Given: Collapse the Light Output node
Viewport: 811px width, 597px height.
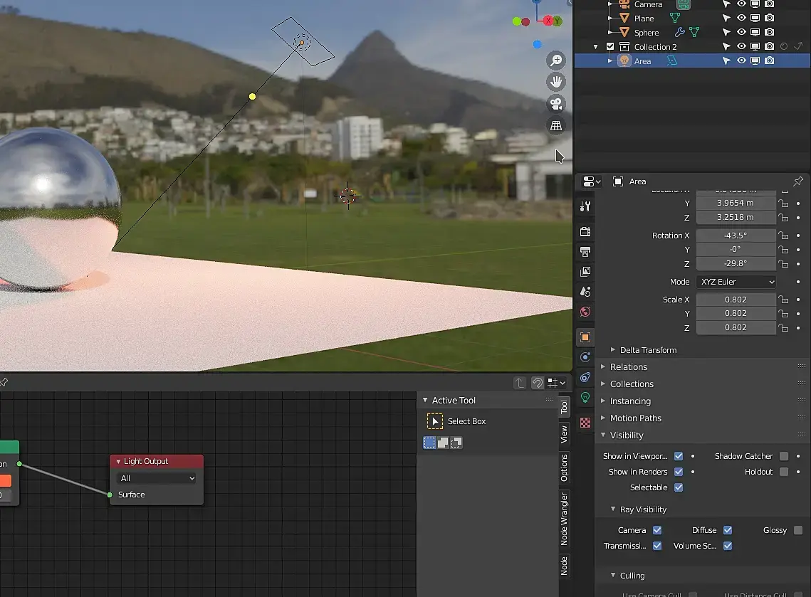Looking at the screenshot, I should click(x=118, y=461).
